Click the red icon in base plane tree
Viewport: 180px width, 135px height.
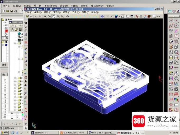click(x=6, y=31)
